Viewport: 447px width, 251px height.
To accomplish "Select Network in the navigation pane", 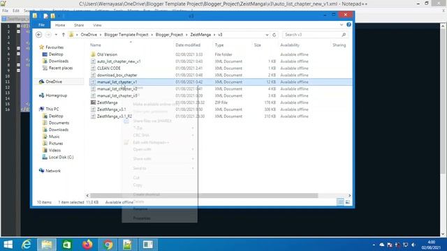I will [x=53, y=171].
